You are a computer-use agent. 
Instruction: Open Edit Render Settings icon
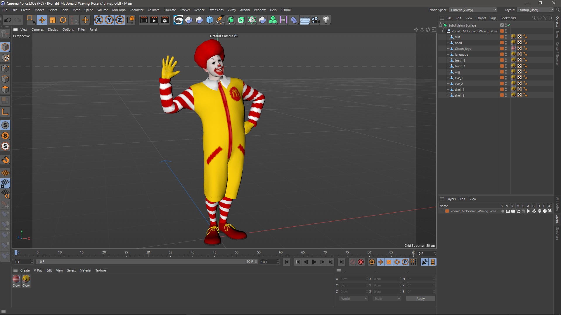tap(165, 20)
